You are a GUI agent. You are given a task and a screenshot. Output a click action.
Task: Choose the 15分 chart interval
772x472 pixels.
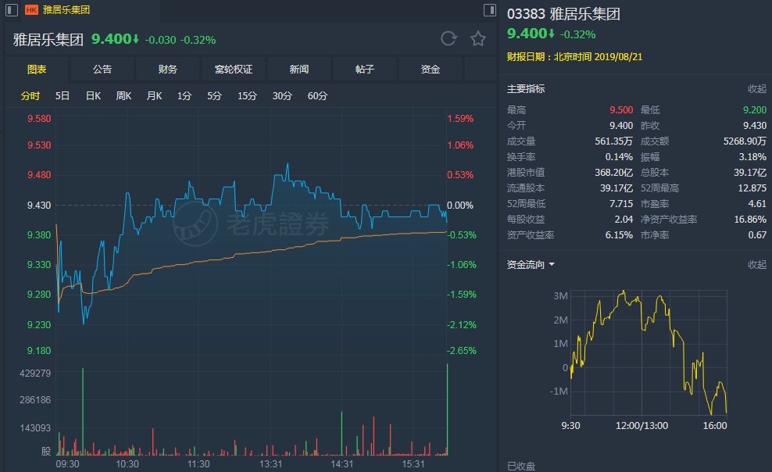coord(247,96)
